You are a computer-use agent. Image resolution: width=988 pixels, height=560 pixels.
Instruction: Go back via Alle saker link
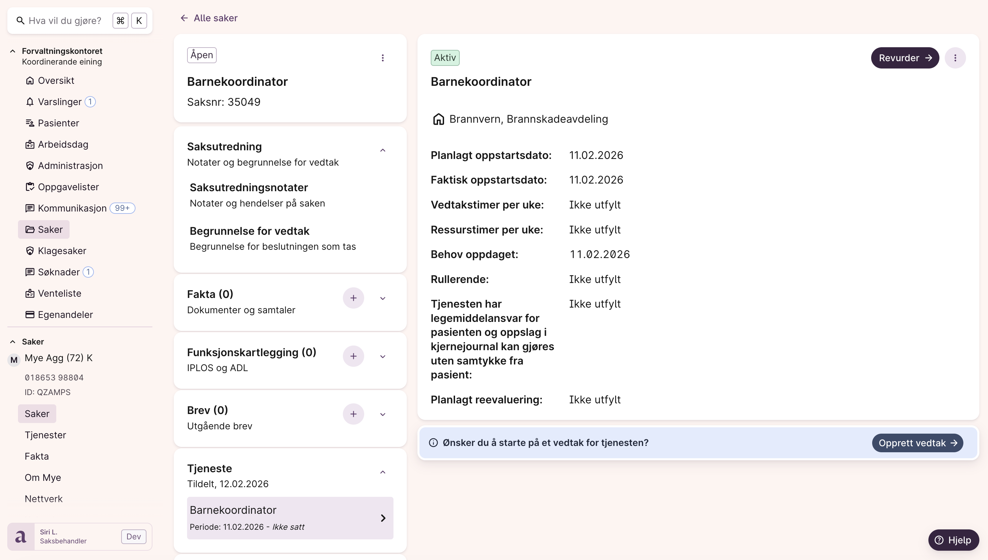point(209,18)
